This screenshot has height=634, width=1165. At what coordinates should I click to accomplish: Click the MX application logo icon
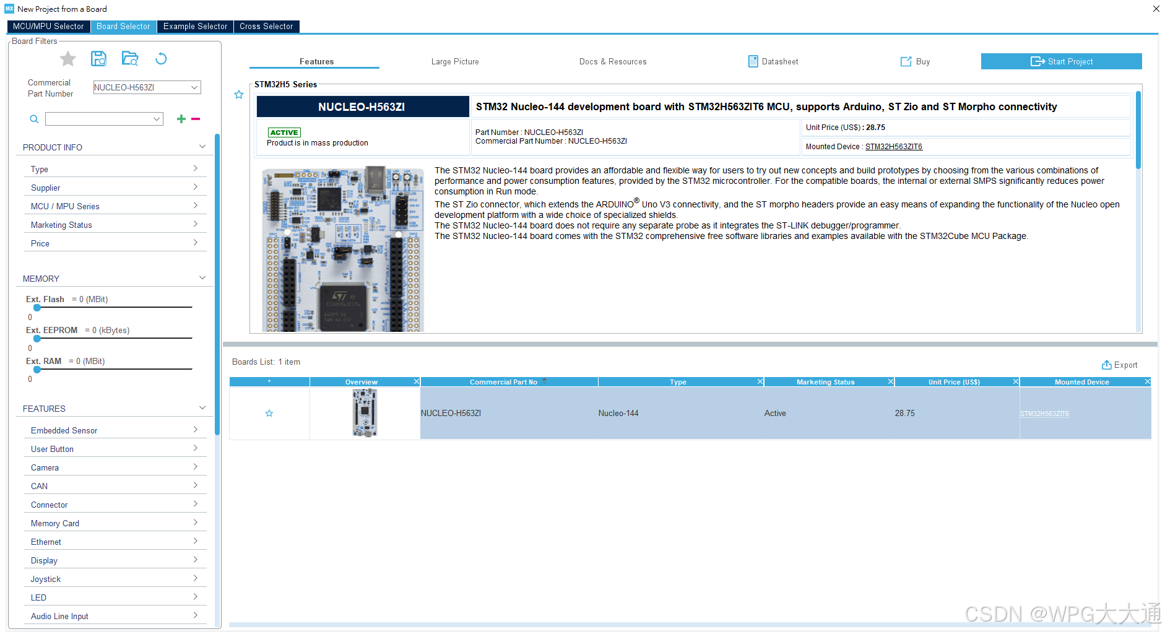(x=9, y=9)
